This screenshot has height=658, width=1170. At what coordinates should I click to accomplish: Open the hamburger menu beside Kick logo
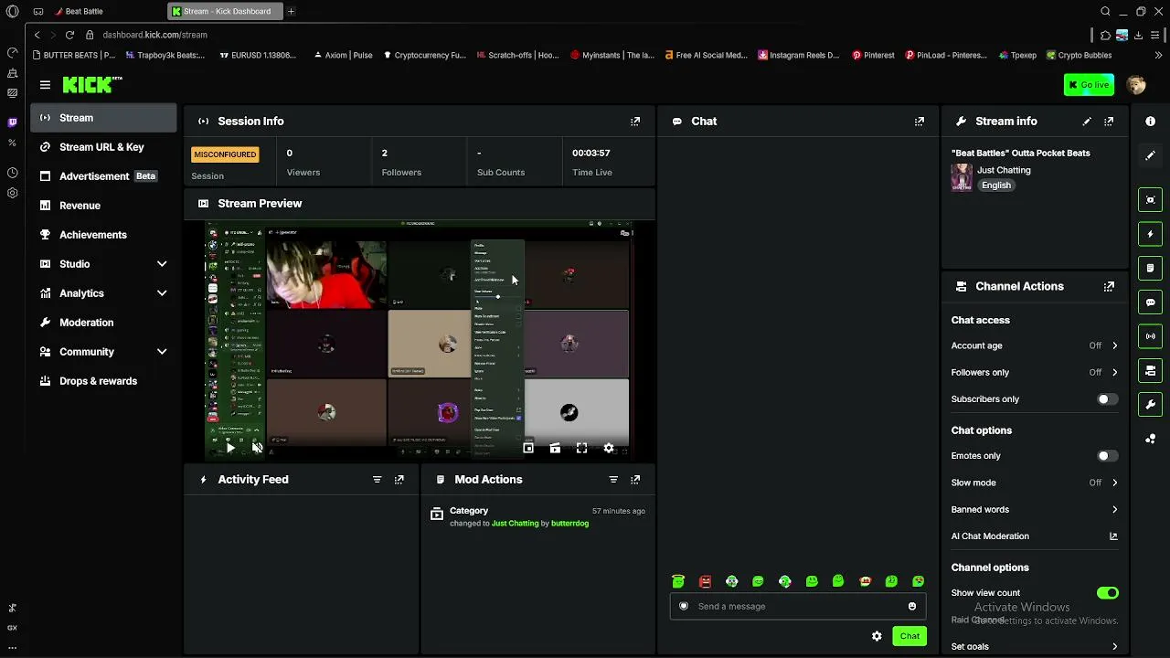point(45,85)
